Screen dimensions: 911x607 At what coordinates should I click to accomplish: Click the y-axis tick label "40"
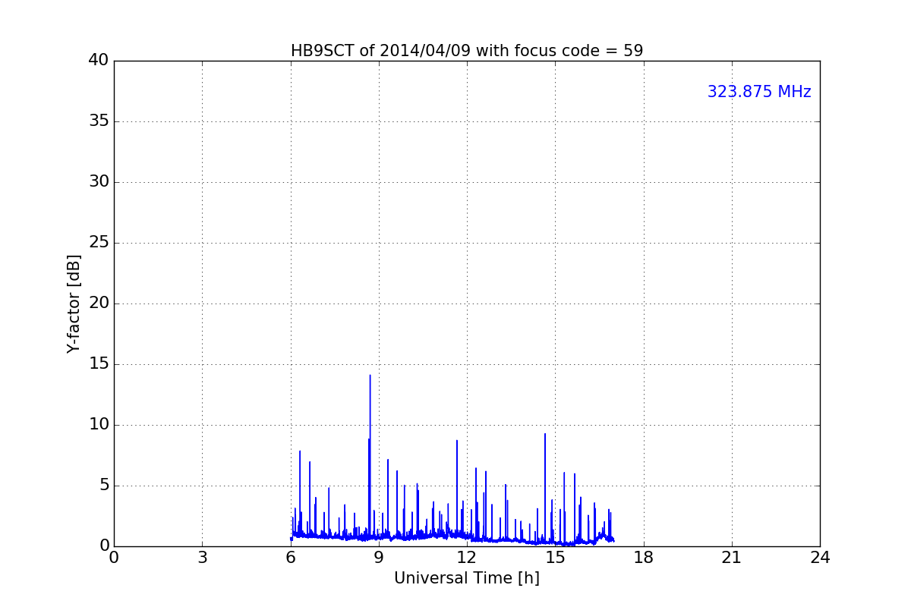pos(99,61)
